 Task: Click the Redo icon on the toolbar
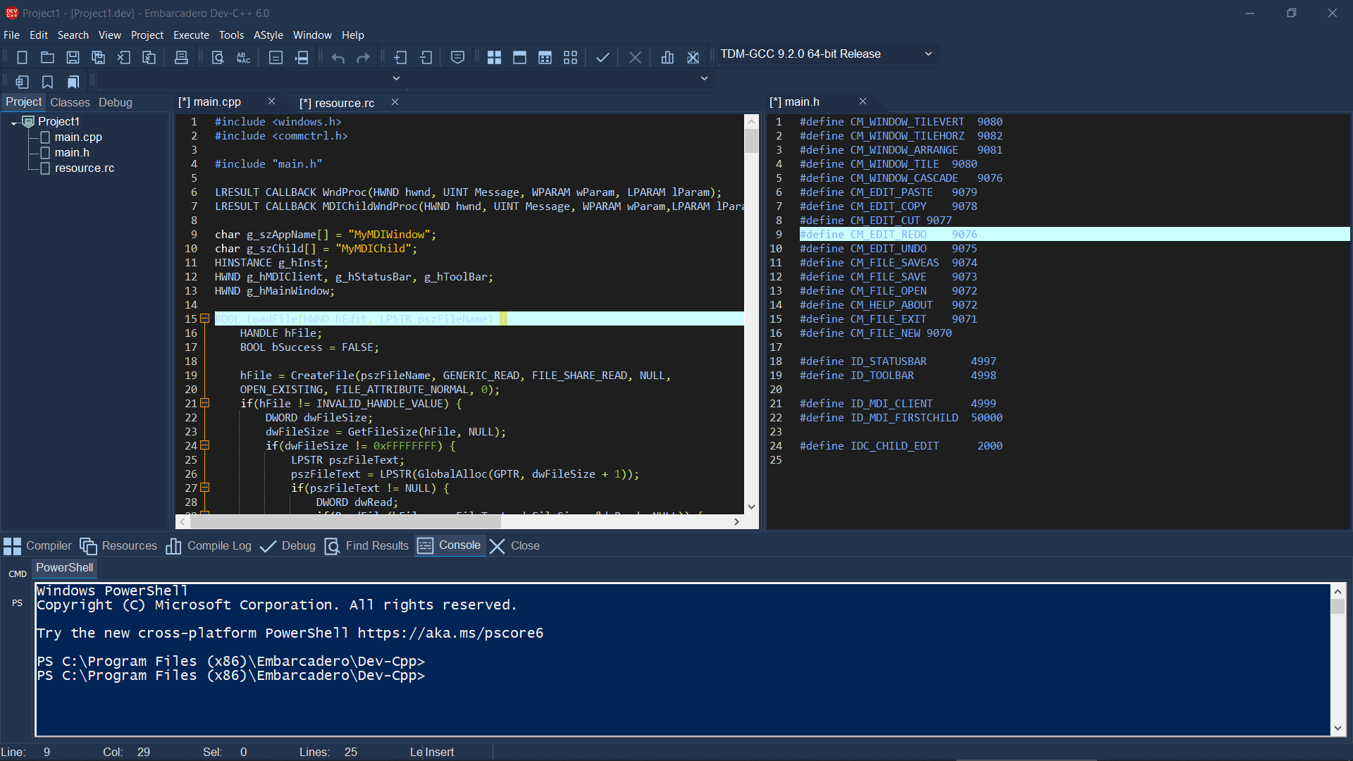pyautogui.click(x=363, y=57)
